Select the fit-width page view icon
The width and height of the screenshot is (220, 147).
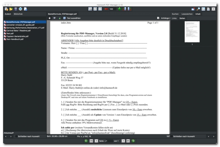point(95,9)
